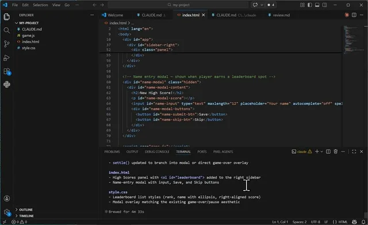Open the Accounts menu icon

6,198
